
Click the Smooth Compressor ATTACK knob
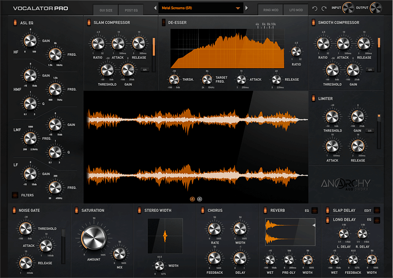pos(343,44)
